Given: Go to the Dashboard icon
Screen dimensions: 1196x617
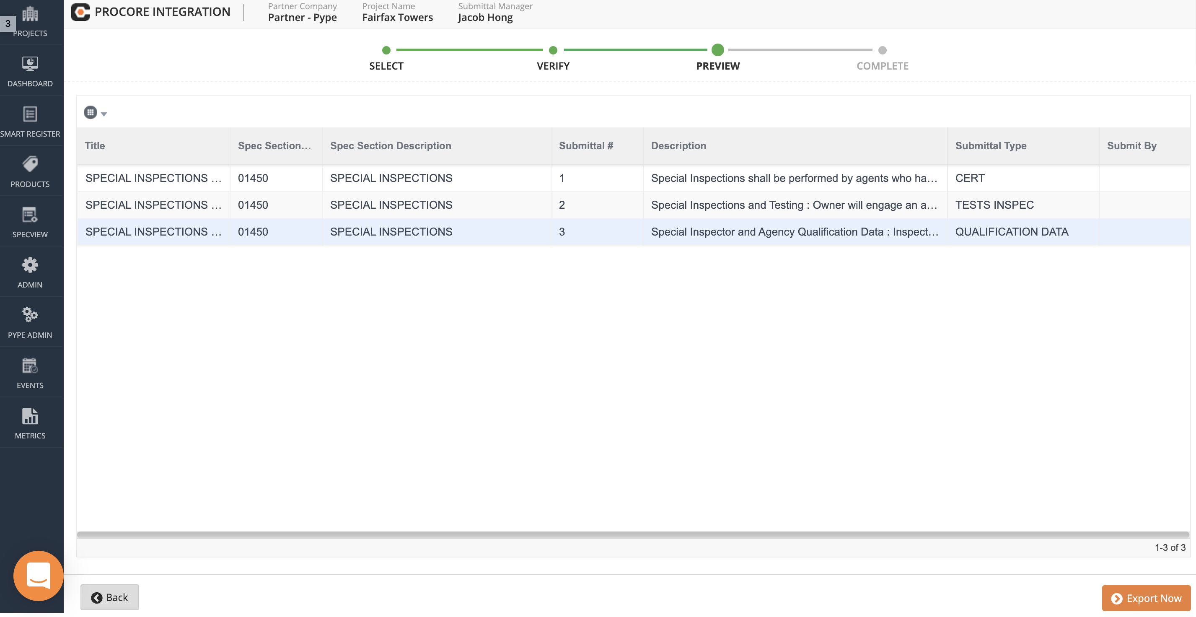Looking at the screenshot, I should pos(30,64).
